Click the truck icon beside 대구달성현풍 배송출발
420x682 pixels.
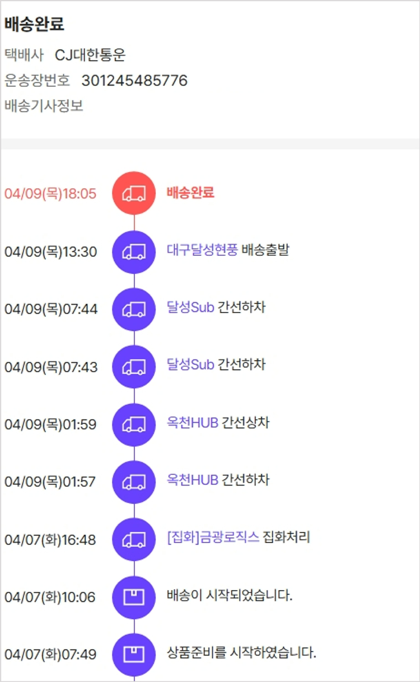tap(134, 251)
